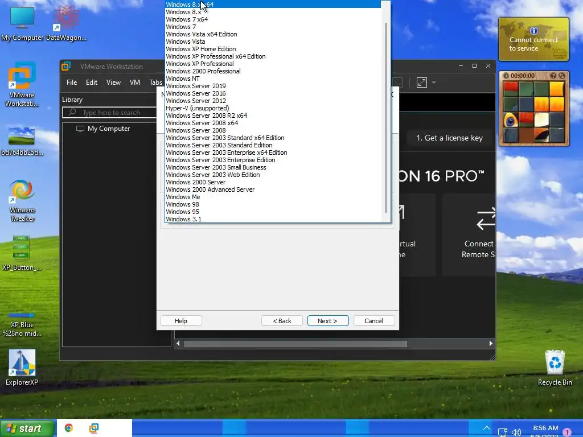Viewport: 583px width, 437px height.
Task: Choose Windows Vista x64 Edition
Action: (x=273, y=34)
